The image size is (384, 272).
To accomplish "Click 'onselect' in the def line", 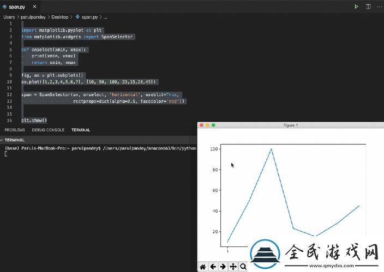I will (x=41, y=50).
